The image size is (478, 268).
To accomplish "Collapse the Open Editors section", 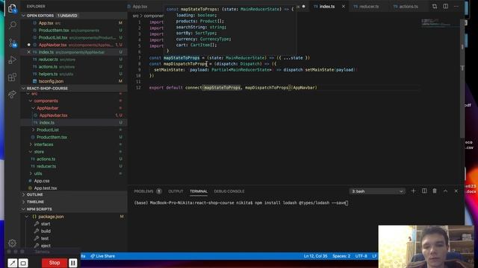I will (x=73, y=15).
